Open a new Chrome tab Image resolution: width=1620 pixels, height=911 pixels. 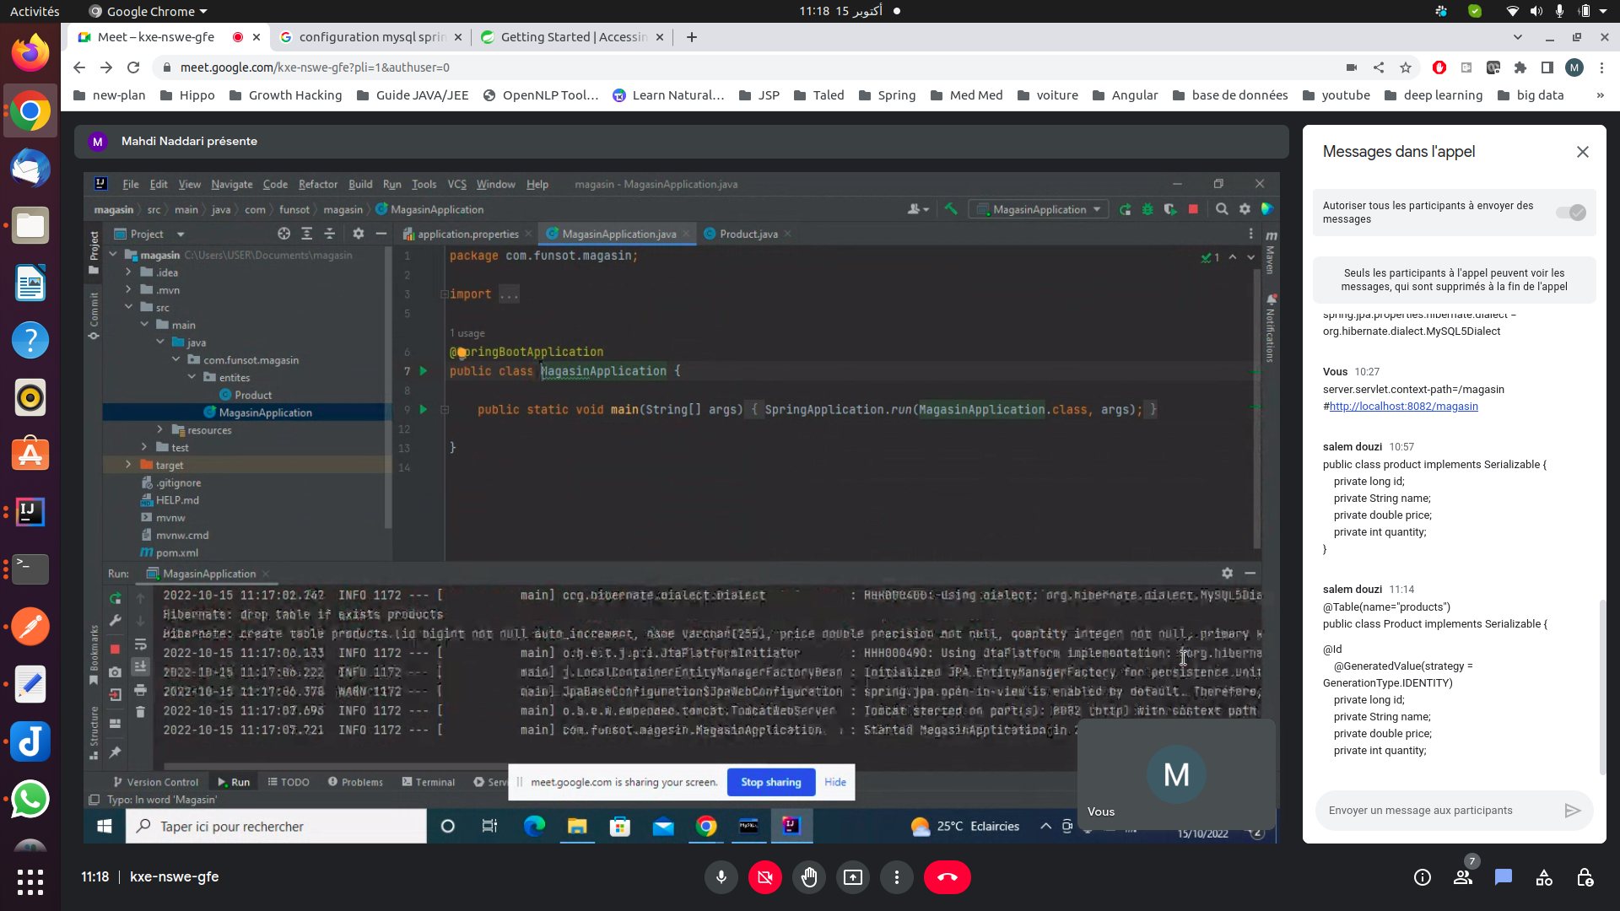pos(692,37)
